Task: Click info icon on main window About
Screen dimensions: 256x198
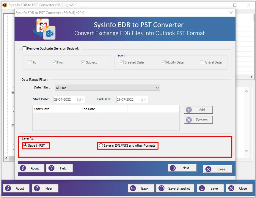Action: click(8, 188)
